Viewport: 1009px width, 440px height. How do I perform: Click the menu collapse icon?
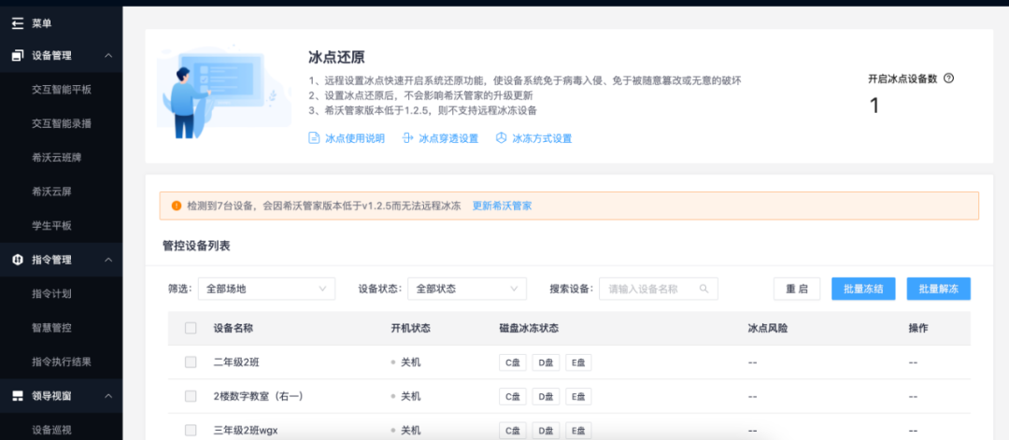(x=17, y=22)
